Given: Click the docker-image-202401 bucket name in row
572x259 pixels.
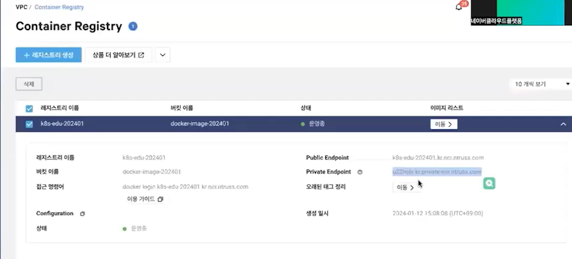Looking at the screenshot, I should [200, 124].
